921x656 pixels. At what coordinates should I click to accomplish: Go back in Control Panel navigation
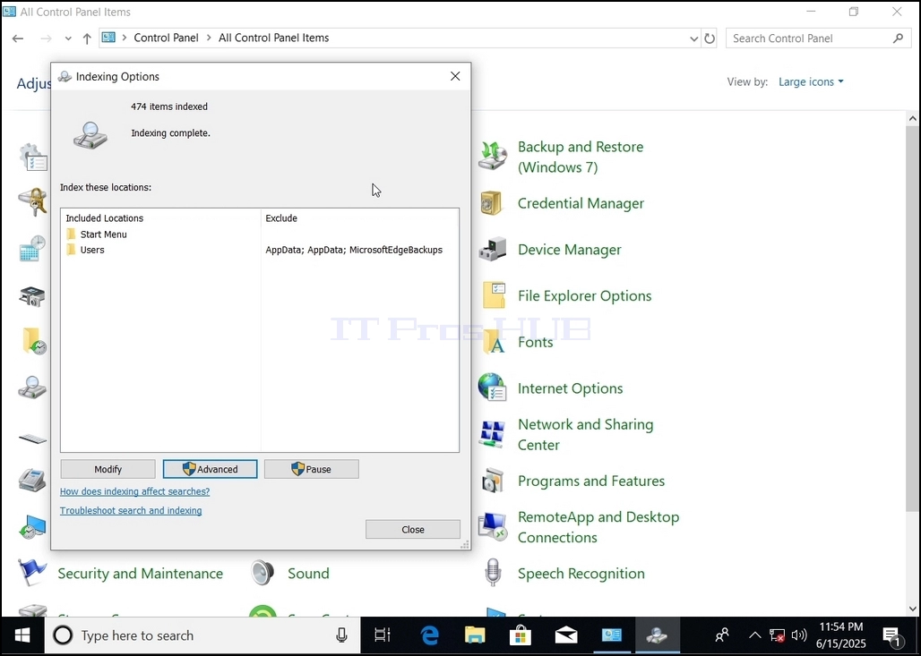tap(18, 38)
